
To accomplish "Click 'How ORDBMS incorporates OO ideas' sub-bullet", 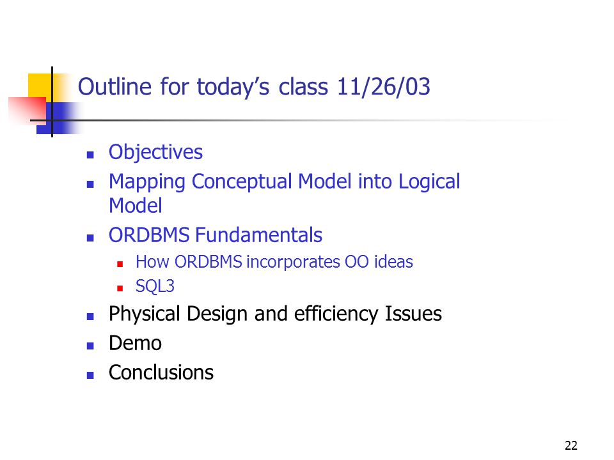I will [x=274, y=262].
